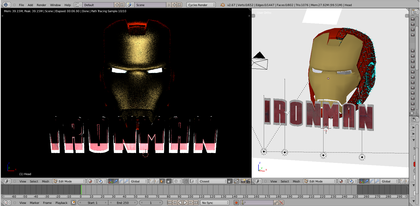
Task: Toggle the preview range clock icon in timeline
Action: tap(73, 203)
